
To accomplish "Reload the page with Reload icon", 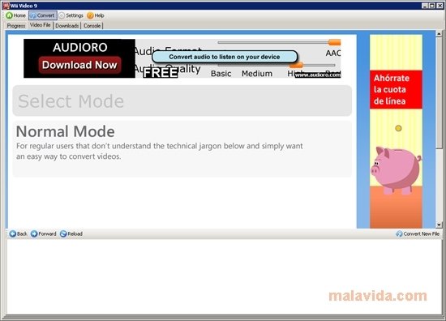I will point(63,233).
